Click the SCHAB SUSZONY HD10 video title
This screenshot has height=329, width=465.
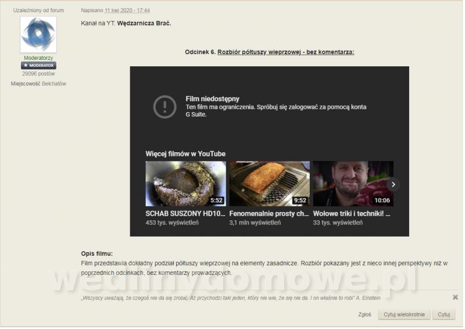185,213
